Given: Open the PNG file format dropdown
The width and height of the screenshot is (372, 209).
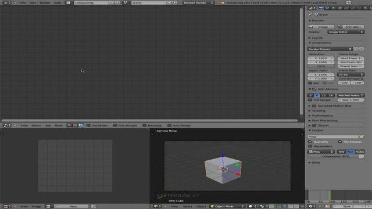Looking at the screenshot, I should (321, 152).
